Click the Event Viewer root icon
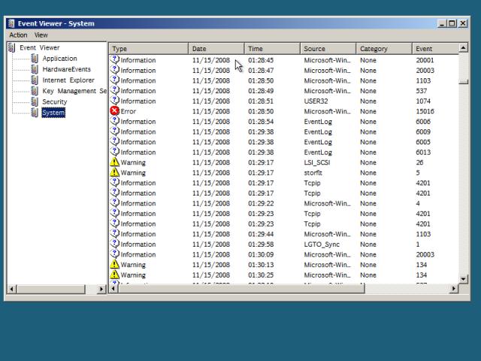The width and height of the screenshot is (481, 361). click(x=12, y=47)
